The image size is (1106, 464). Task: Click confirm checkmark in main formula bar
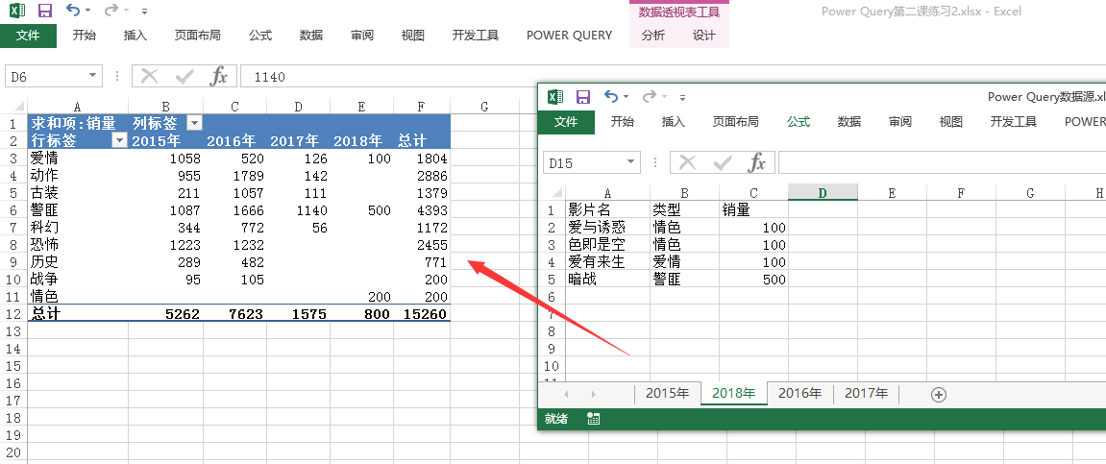click(184, 76)
